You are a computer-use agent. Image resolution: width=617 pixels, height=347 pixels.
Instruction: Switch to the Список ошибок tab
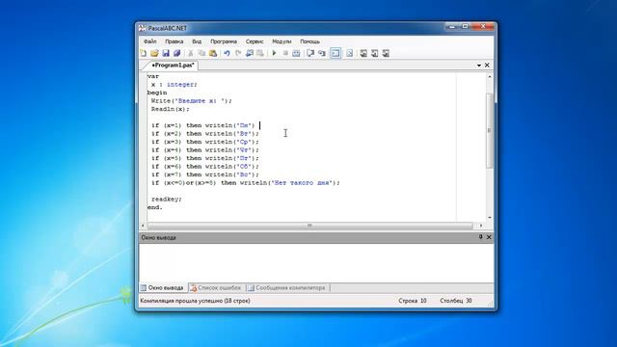pyautogui.click(x=216, y=288)
